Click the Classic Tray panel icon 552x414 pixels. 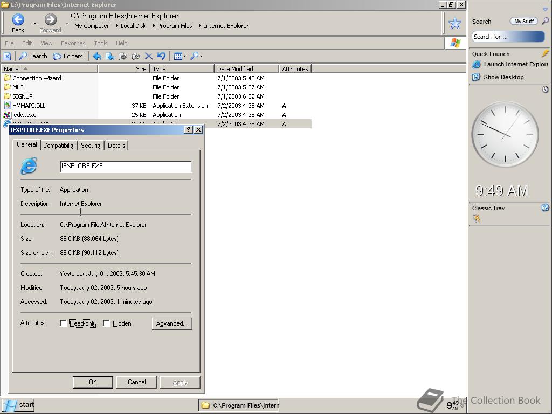545,208
